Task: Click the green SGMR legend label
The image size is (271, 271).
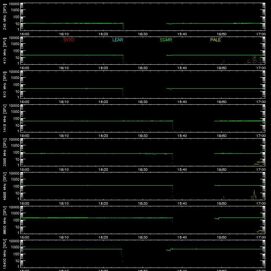Action: tap(166, 40)
